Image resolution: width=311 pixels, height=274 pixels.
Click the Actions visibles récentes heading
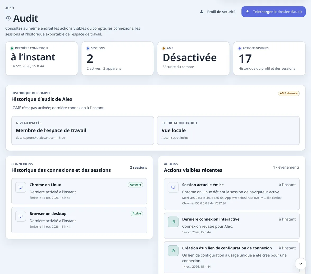pos(193,170)
